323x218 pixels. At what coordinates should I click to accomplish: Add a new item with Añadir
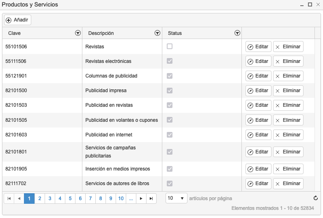tap(18, 20)
